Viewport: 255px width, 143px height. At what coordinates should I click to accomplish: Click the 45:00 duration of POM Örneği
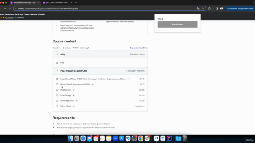coord(142,95)
